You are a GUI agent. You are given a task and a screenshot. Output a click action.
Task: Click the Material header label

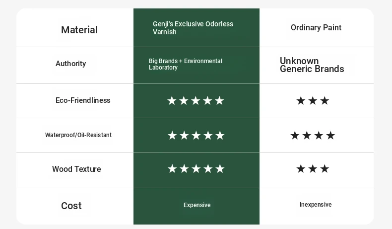(x=79, y=30)
